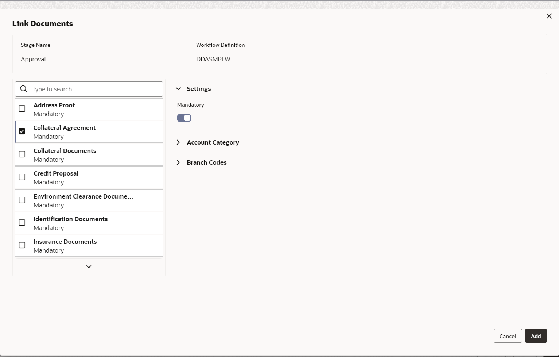The width and height of the screenshot is (559, 357).
Task: Expand the Branch Codes section
Action: 178,162
